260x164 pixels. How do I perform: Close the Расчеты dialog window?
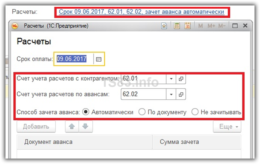pos(245,26)
